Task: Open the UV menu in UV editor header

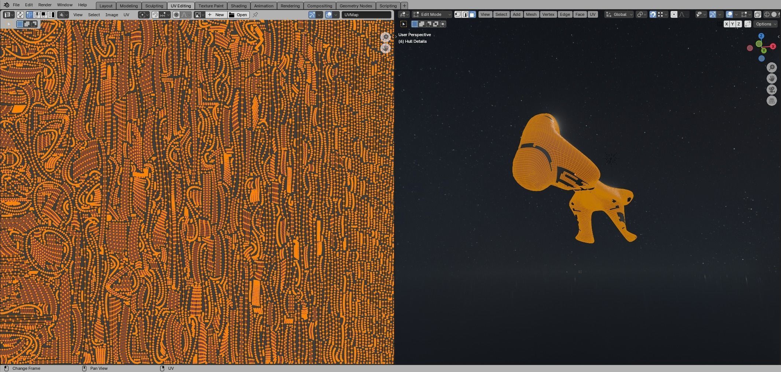Action: pos(127,15)
